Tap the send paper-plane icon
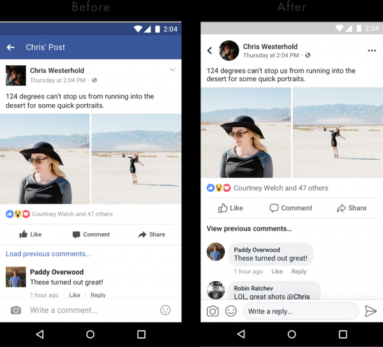 click(370, 311)
